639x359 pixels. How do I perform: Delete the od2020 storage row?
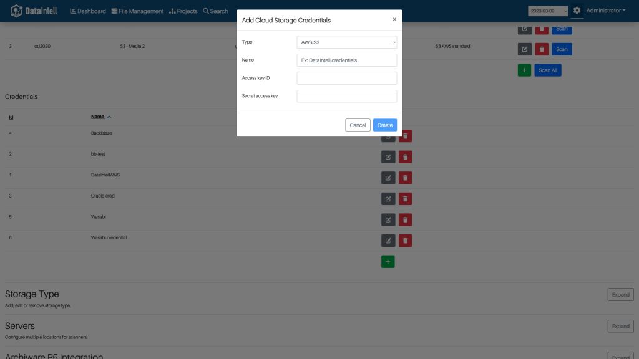click(x=542, y=49)
